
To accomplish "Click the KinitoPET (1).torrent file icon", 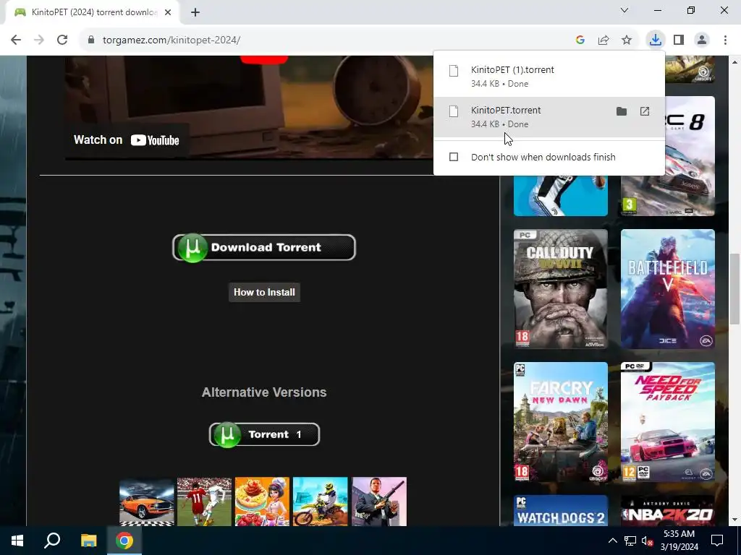I will tap(454, 71).
